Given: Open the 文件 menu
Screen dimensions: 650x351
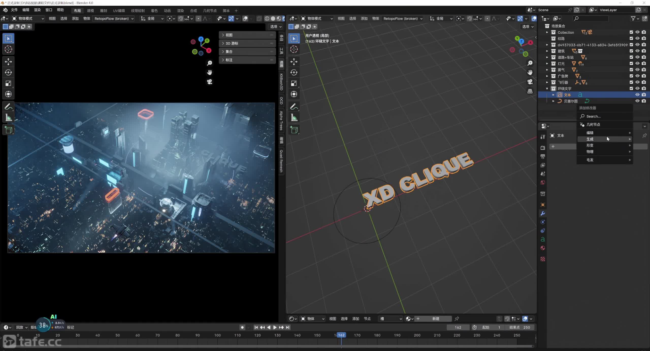Looking at the screenshot, I should point(14,10).
